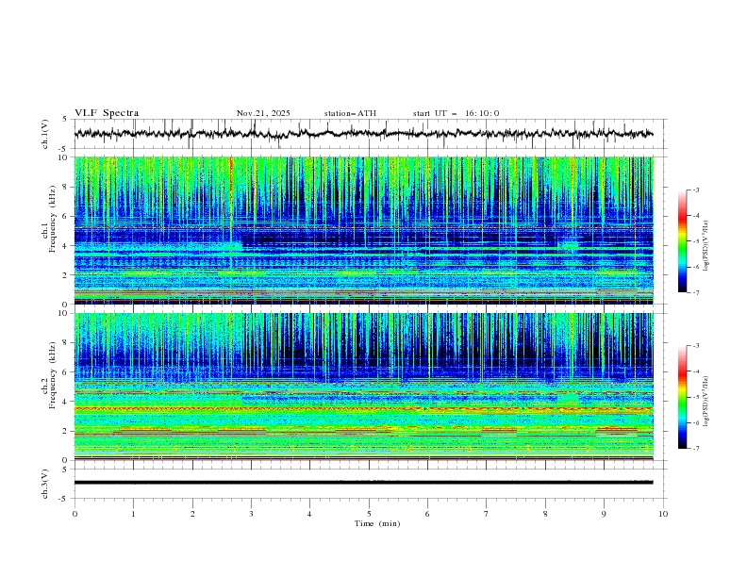Screen dimensions: 747x577
Task: Click the "7" tick on the time axis
Action: click(487, 514)
